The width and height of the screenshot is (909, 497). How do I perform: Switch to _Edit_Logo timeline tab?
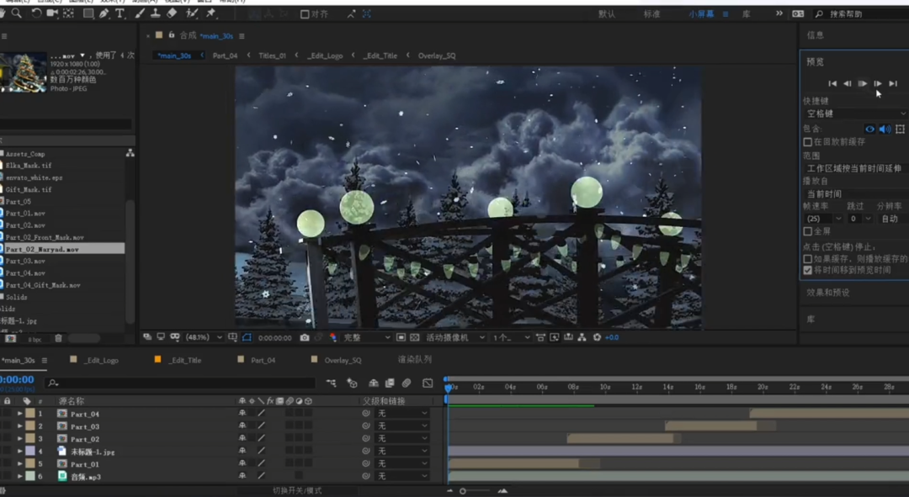(x=102, y=360)
